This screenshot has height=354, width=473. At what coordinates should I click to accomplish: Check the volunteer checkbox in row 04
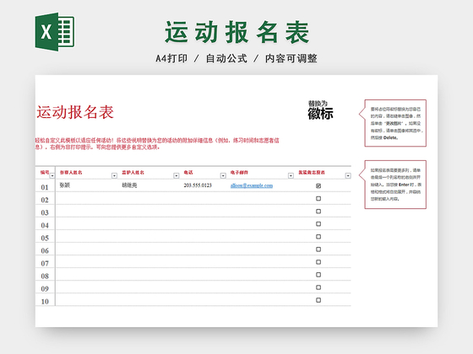318,223
